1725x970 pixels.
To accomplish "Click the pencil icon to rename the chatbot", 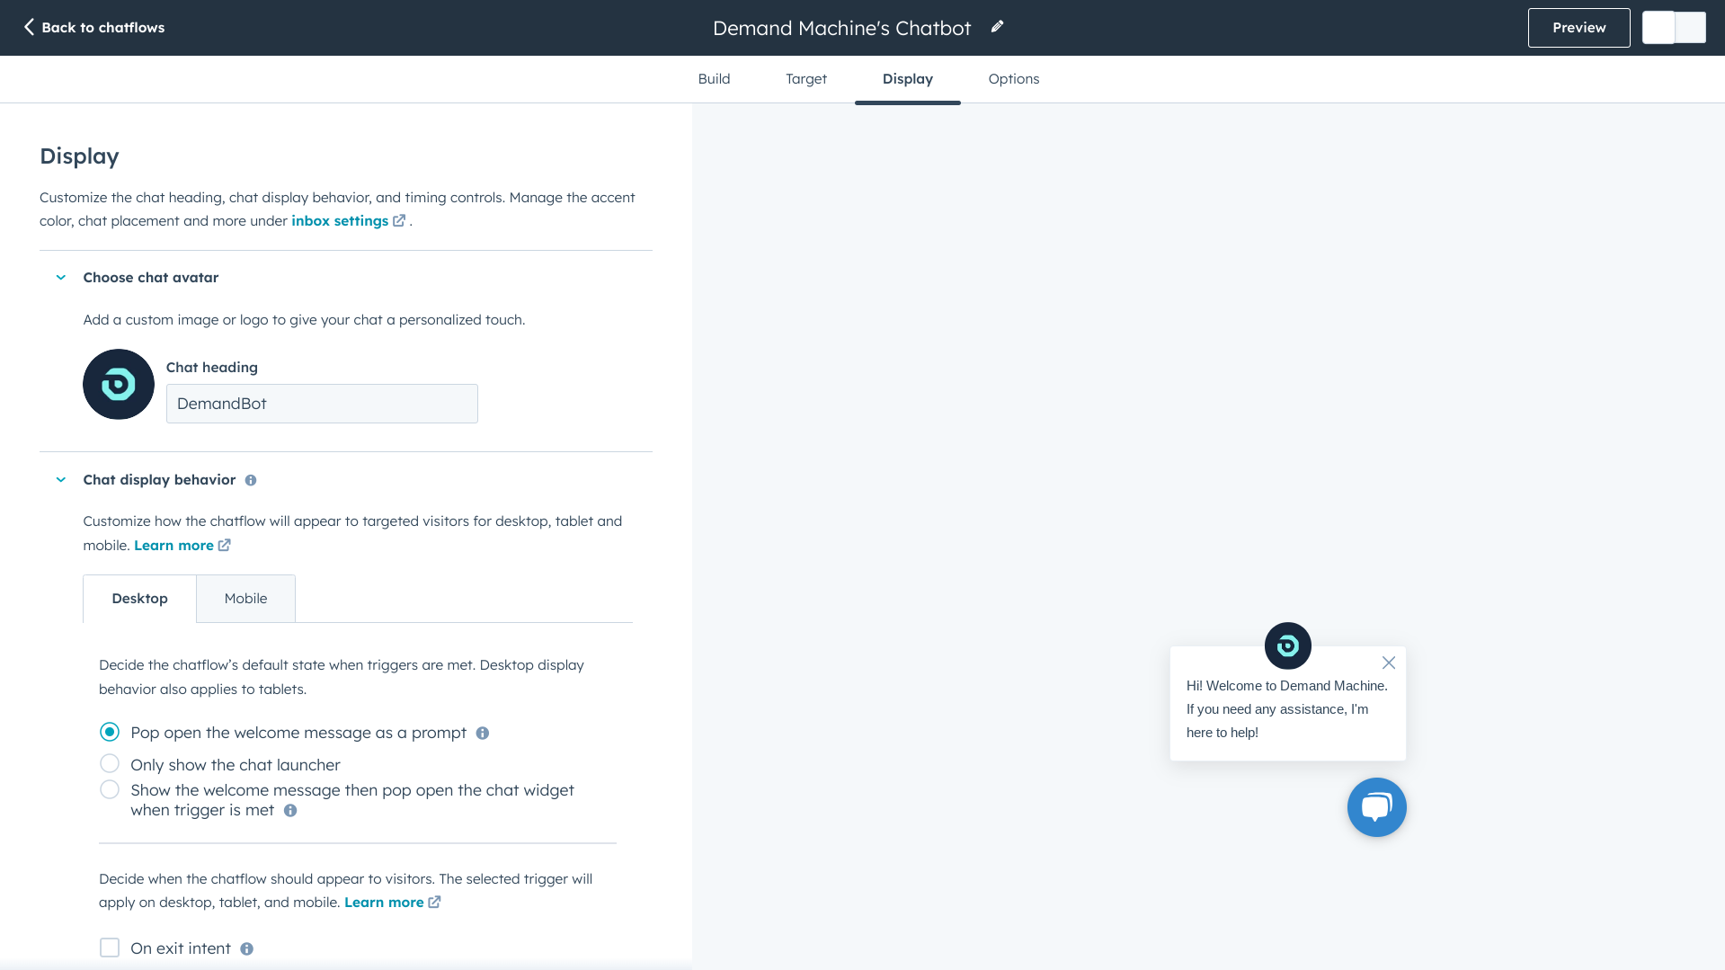I will 997,27.
